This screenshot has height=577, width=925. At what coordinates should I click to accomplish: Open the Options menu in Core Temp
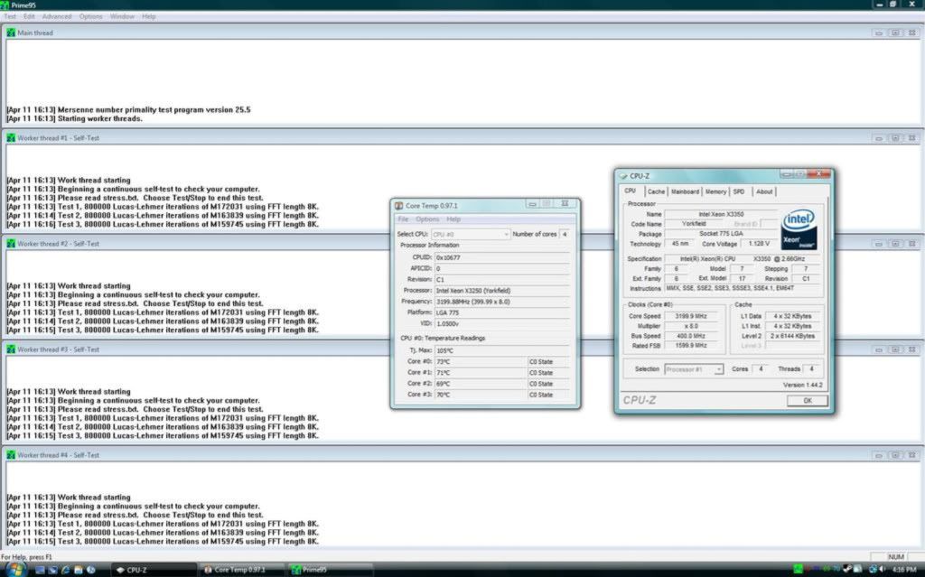pyautogui.click(x=427, y=219)
